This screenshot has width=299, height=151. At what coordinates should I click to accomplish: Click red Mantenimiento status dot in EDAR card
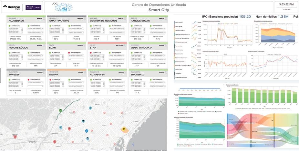pos(69,53)
